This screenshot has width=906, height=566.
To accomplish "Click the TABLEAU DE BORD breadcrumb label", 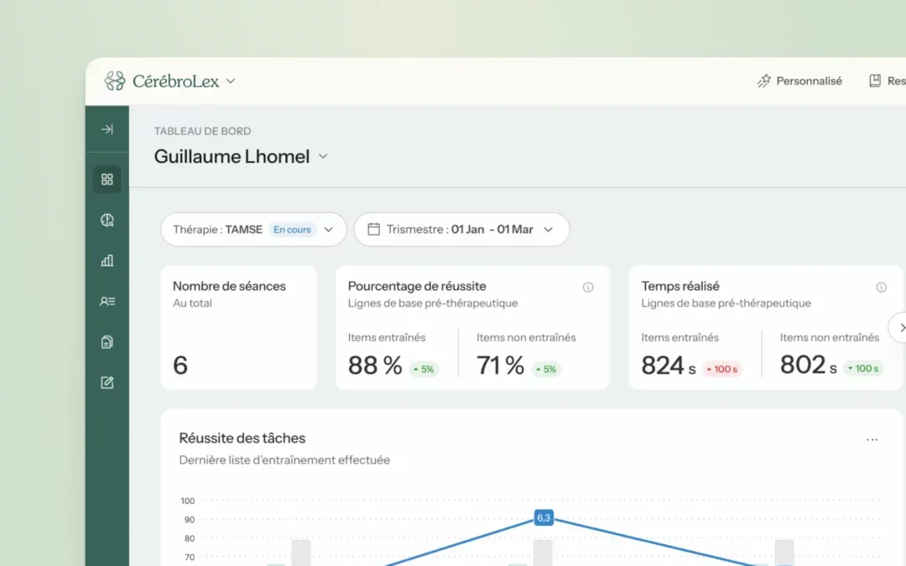I will (203, 131).
